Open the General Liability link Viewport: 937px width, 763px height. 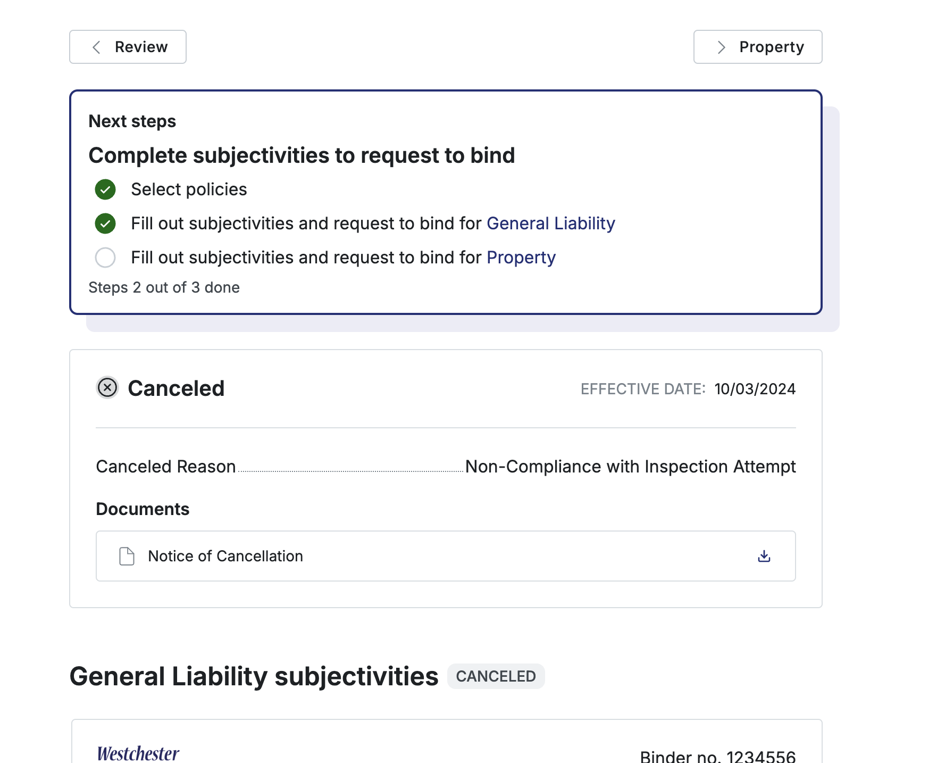tap(550, 223)
